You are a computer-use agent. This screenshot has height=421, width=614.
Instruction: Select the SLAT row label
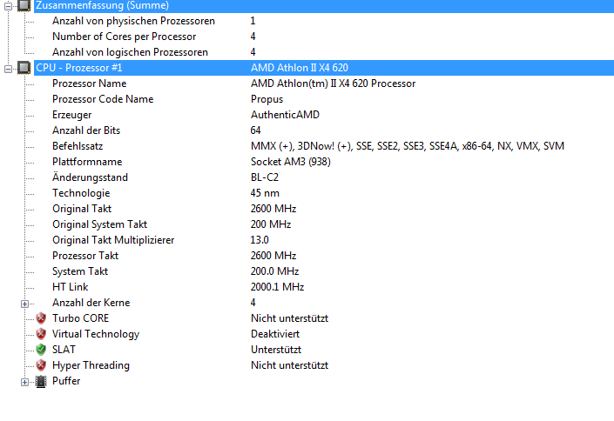point(64,350)
